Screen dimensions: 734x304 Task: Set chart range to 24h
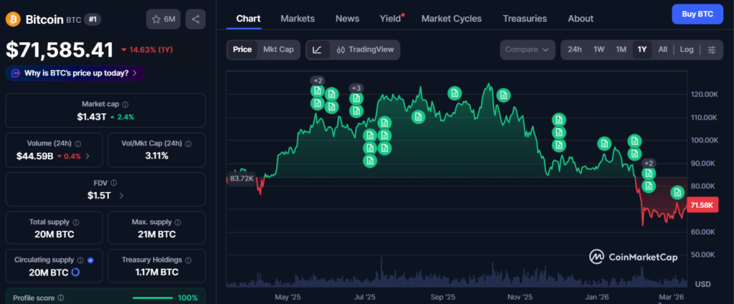575,49
